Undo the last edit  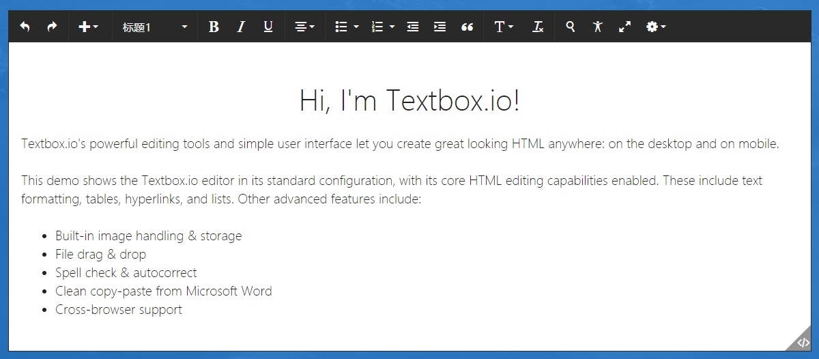pos(25,27)
